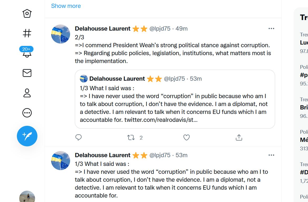The height and width of the screenshot is (202, 308).
Task: Open options menu on 53m tweet
Action: tap(271, 155)
